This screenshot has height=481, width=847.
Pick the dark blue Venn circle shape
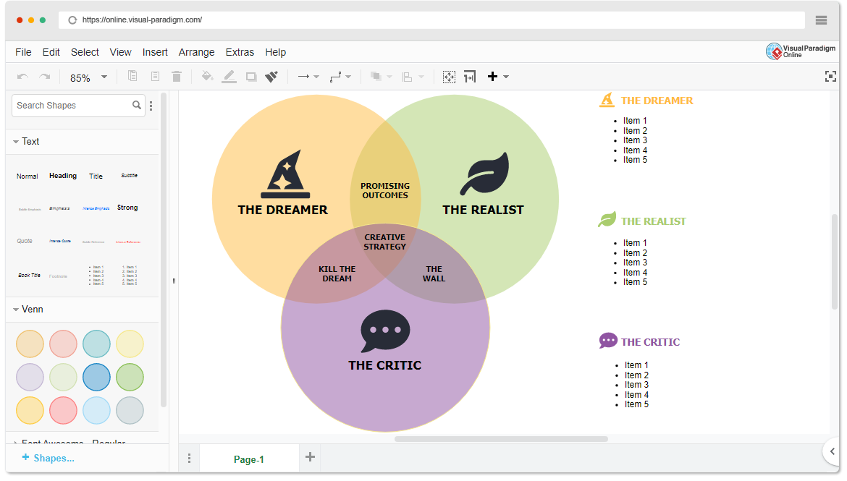pyautogui.click(x=97, y=377)
